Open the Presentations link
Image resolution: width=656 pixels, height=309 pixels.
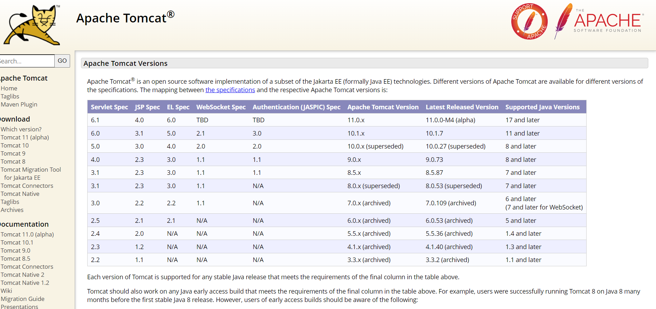coord(19,307)
